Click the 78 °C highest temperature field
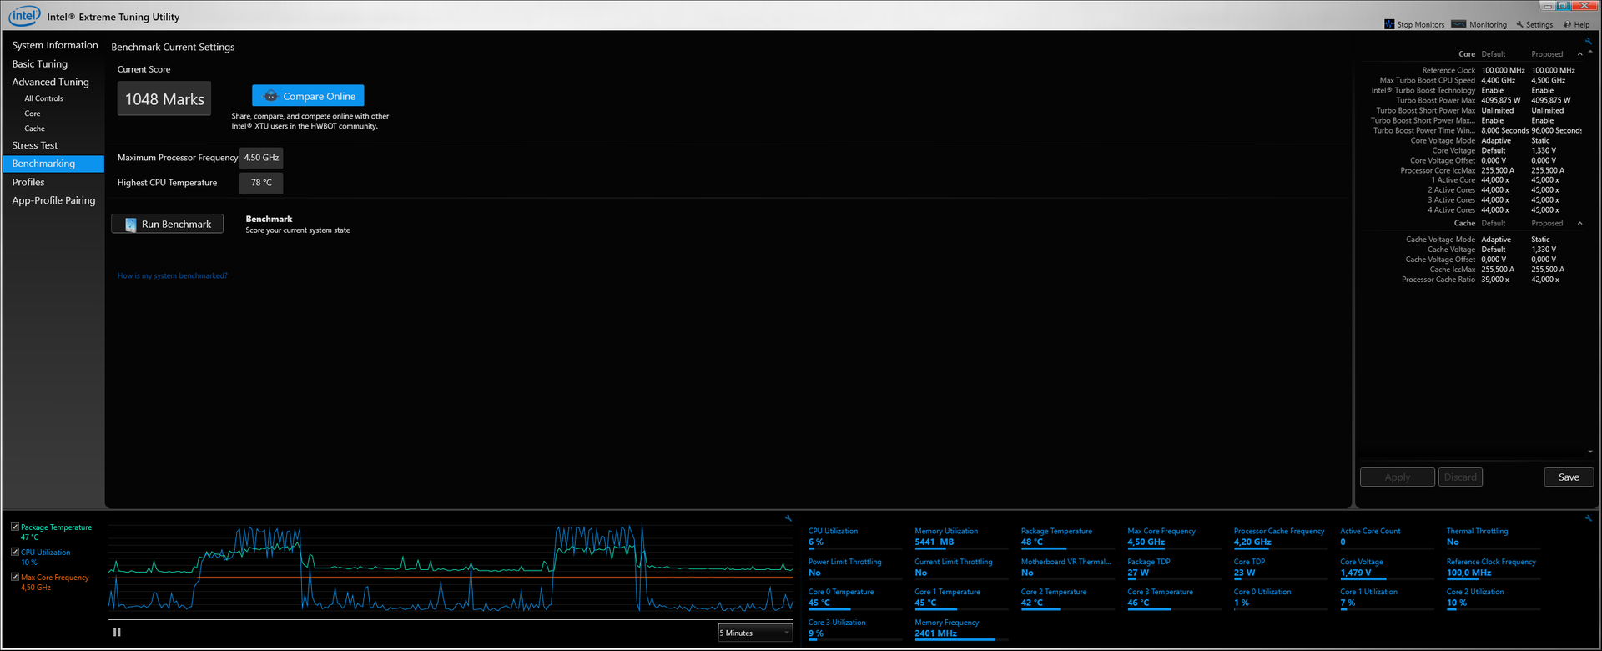The height and width of the screenshot is (651, 1602). (x=261, y=183)
